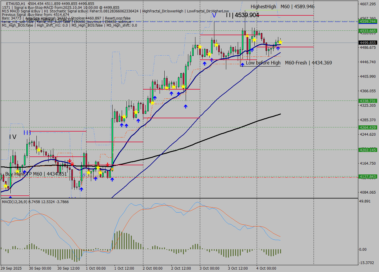Click the yellow star at the far left bottom
Viewport: 379px width, 272px height.
[x=5, y=186]
